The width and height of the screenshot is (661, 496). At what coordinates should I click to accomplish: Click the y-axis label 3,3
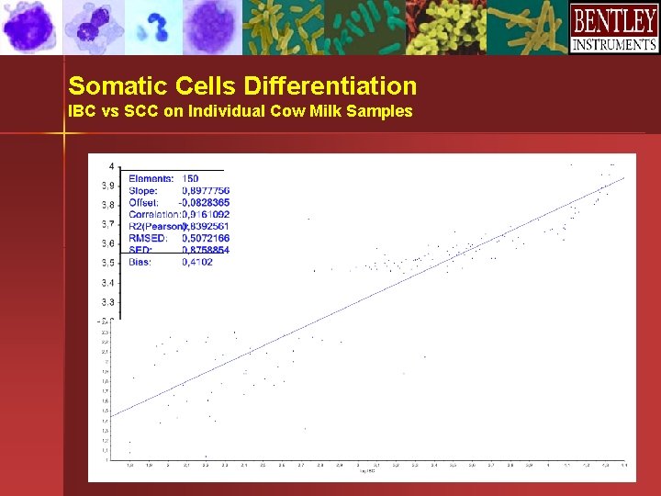point(108,302)
